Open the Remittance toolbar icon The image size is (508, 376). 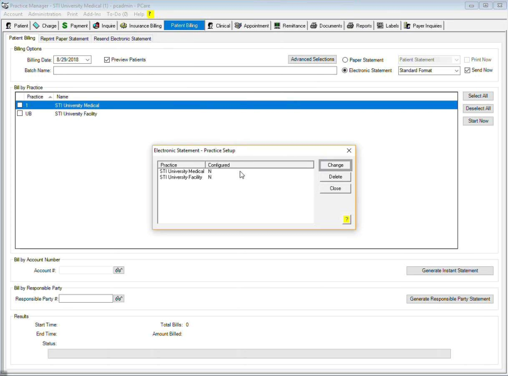tap(277, 26)
